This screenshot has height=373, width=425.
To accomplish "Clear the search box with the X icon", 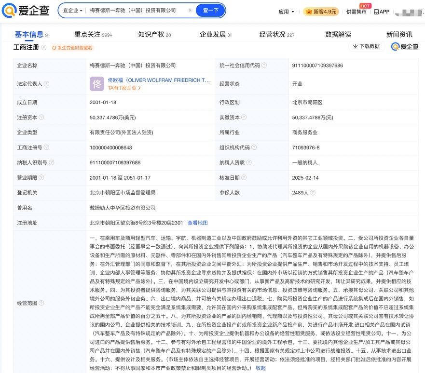I will click(x=190, y=10).
